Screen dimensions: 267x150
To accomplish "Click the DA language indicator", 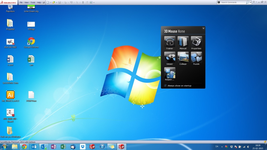I will [217, 146].
